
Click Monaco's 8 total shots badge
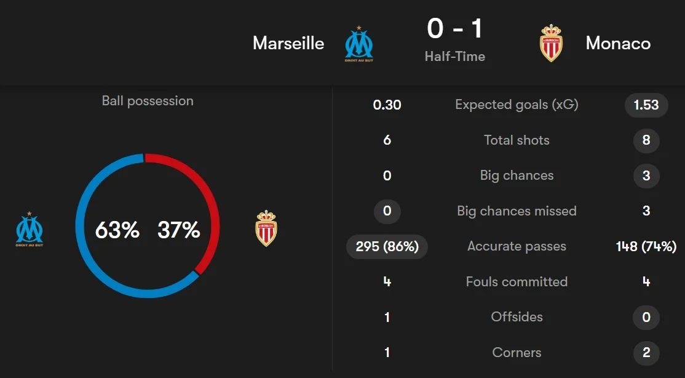pyautogui.click(x=646, y=140)
